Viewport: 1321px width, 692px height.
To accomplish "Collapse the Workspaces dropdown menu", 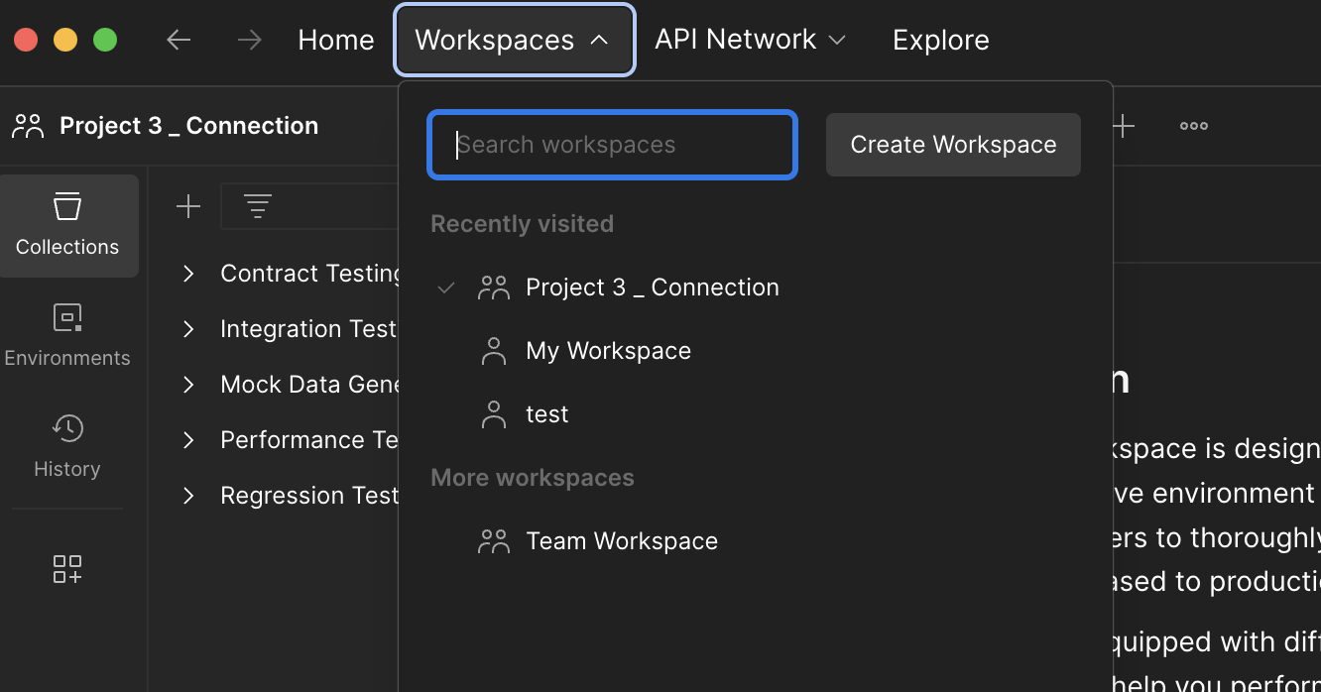I will [514, 40].
